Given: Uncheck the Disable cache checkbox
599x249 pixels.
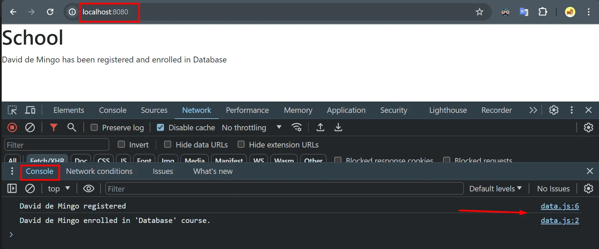Looking at the screenshot, I should [x=160, y=128].
